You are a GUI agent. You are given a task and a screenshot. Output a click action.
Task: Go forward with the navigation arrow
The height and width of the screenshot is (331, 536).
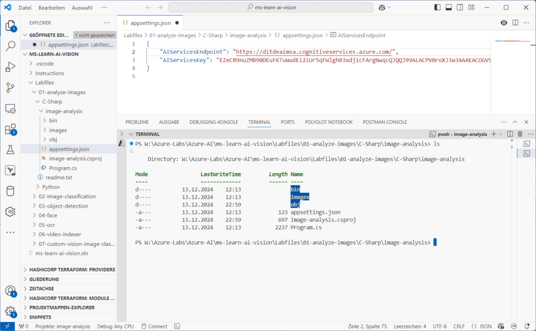click(x=160, y=7)
